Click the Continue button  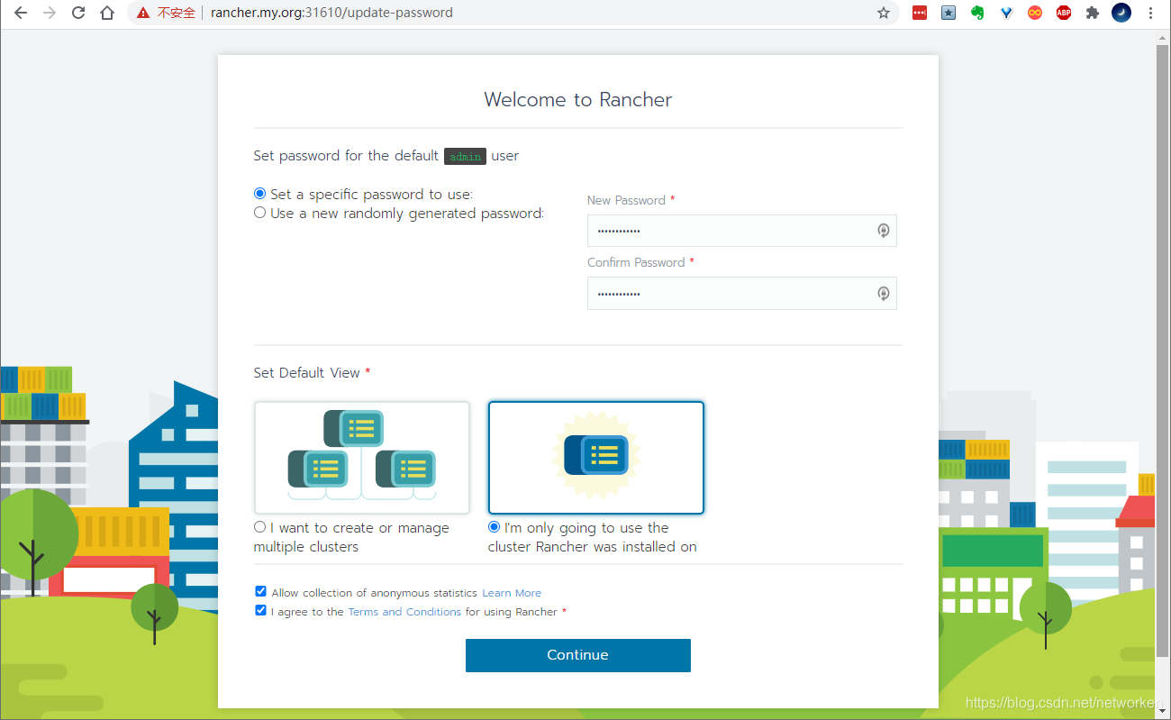pyautogui.click(x=577, y=655)
